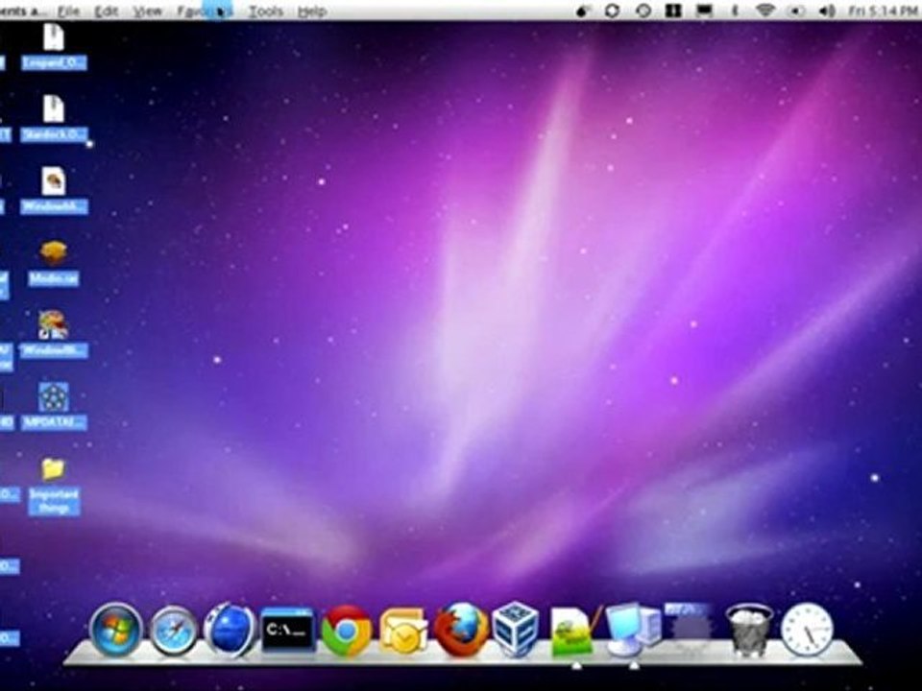Open the Tools menu
Viewport: 922px width, 691px height.
[x=266, y=12]
